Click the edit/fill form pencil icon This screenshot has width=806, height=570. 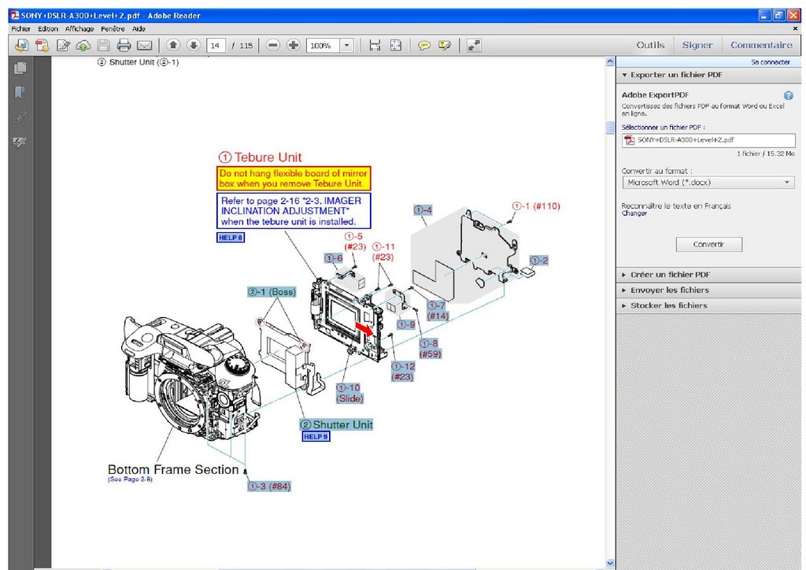click(63, 46)
